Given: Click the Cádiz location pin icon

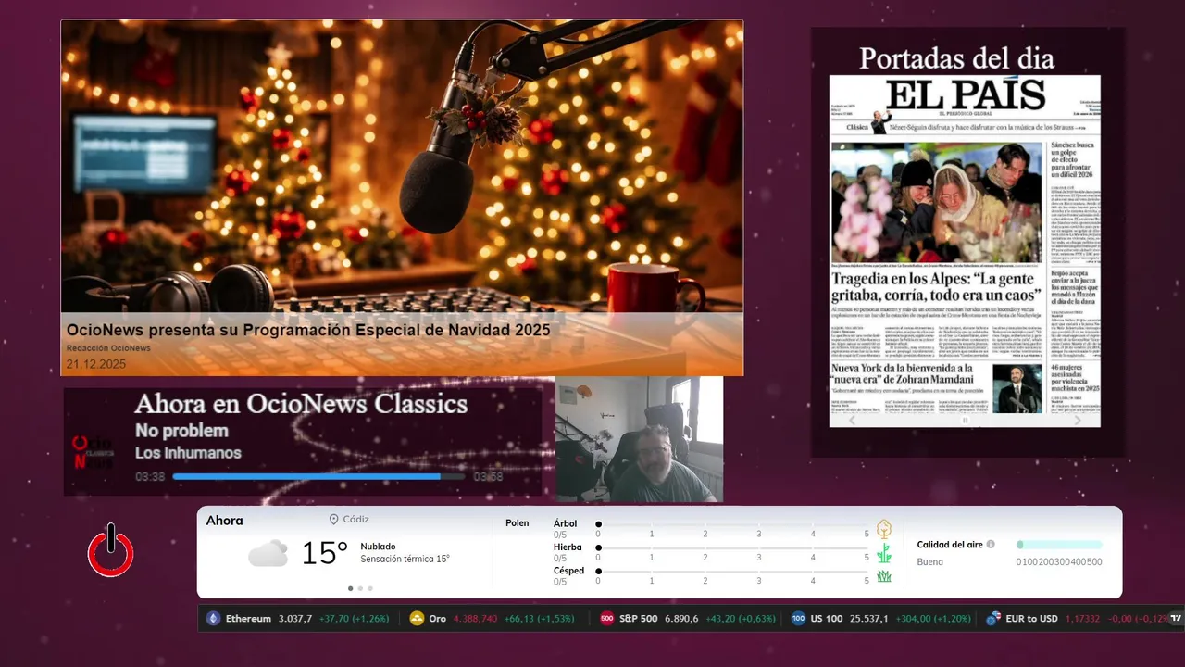Looking at the screenshot, I should point(334,520).
